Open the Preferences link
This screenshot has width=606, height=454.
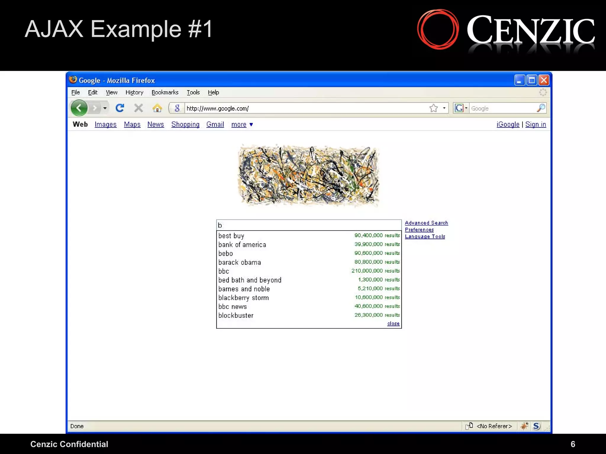click(x=419, y=230)
